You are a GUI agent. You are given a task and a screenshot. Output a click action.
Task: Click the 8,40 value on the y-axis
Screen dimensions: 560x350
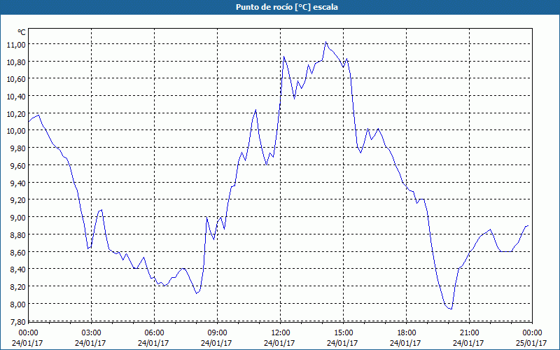(x=17, y=269)
